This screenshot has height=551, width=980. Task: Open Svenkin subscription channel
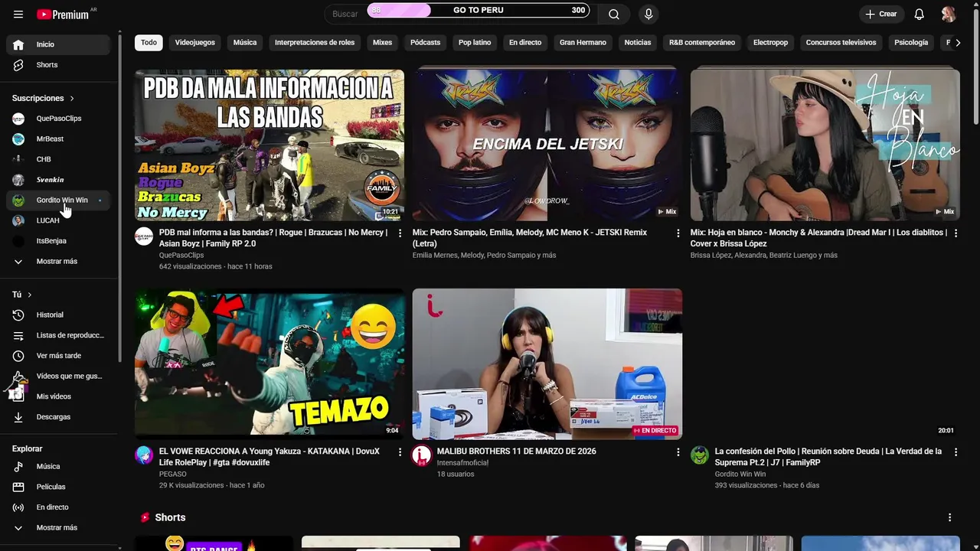point(58,180)
